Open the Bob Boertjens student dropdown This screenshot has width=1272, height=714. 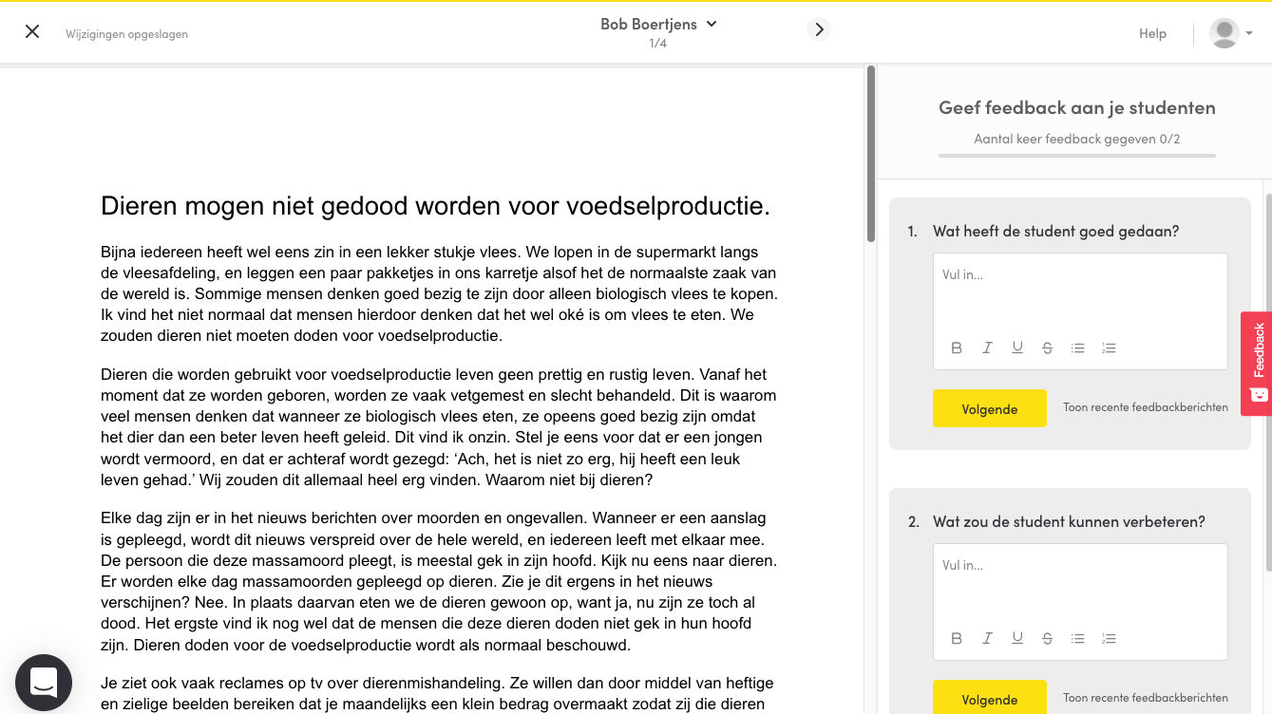point(658,24)
